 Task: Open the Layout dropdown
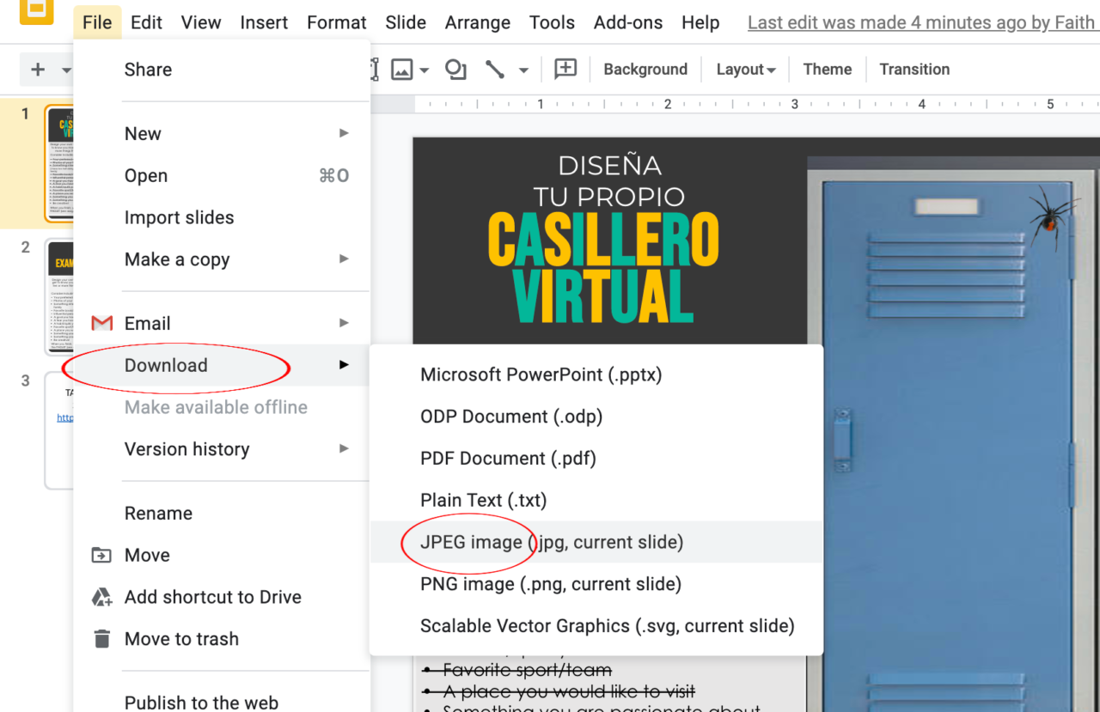(746, 69)
